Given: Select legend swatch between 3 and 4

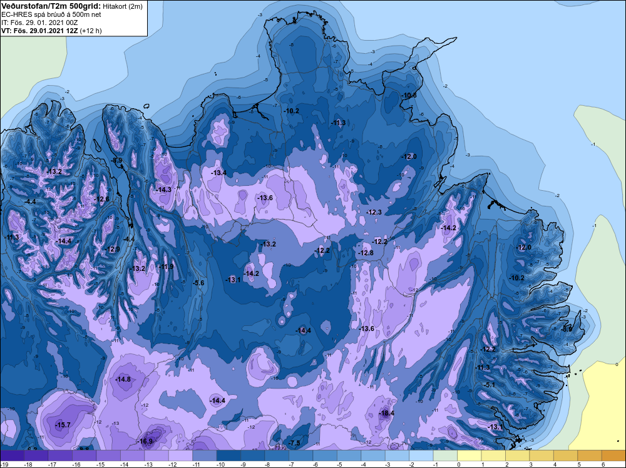Looking at the screenshot, I should pos(541,455).
